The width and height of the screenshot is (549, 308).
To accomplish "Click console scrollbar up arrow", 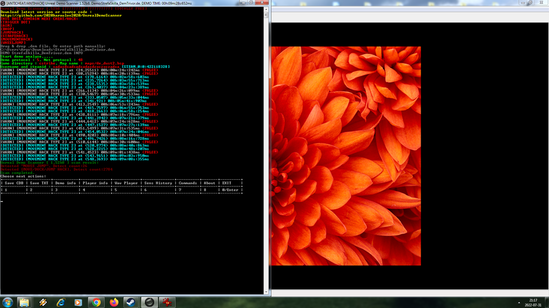I will click(x=266, y=9).
